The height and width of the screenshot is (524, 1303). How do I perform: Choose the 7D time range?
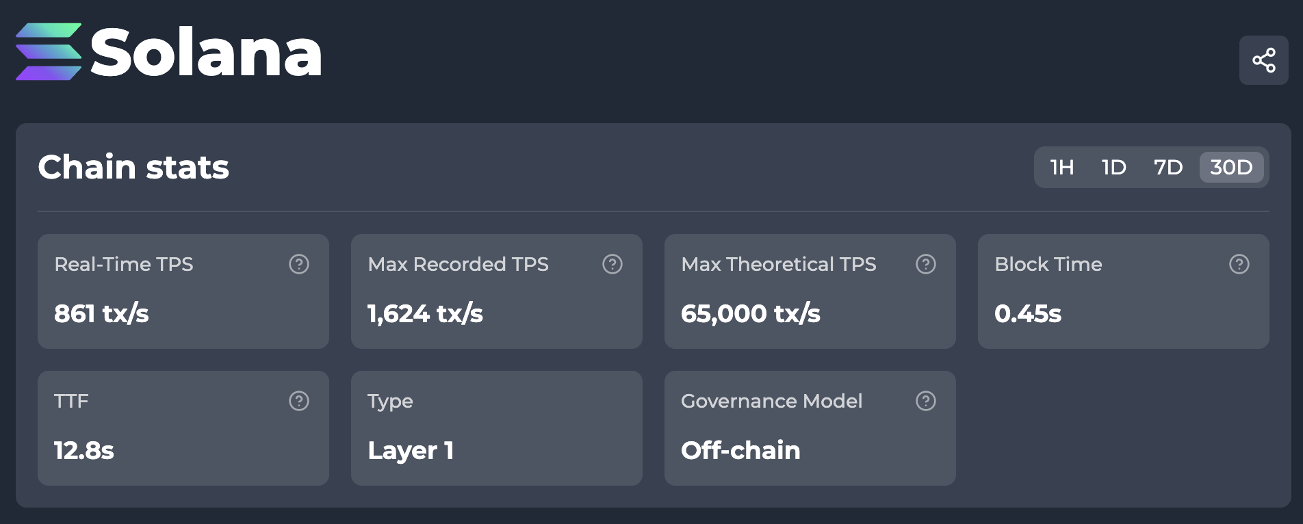(1168, 167)
